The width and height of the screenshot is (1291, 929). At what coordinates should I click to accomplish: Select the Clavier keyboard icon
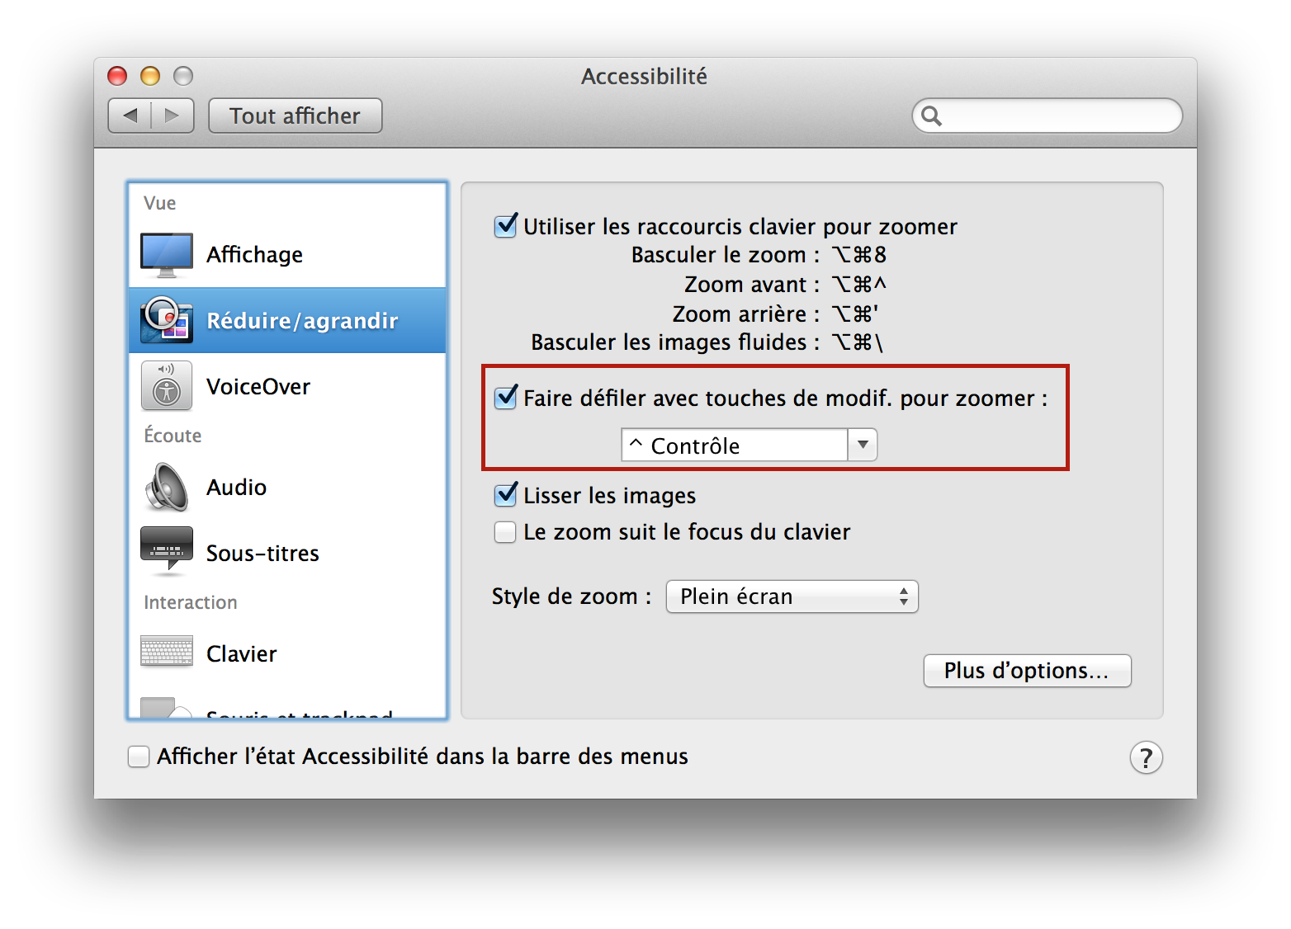click(x=167, y=652)
